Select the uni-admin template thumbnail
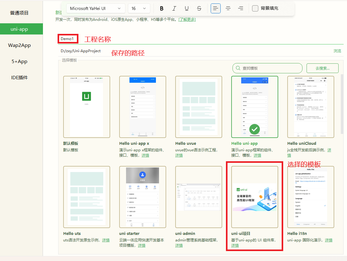Viewport: 347px width, 261px height. (x=199, y=197)
